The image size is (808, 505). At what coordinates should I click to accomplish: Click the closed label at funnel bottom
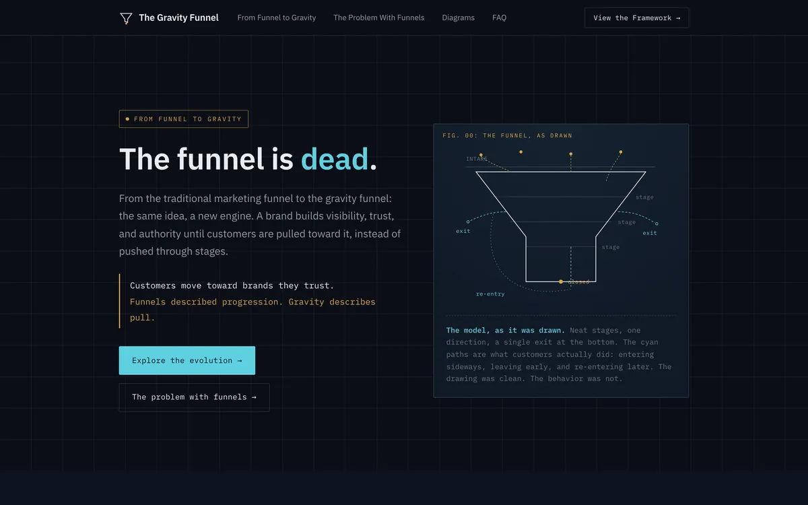(x=578, y=282)
